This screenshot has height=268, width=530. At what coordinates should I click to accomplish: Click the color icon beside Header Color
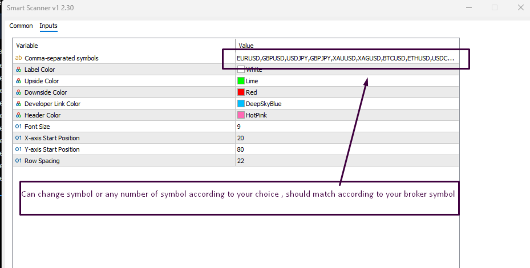19,115
